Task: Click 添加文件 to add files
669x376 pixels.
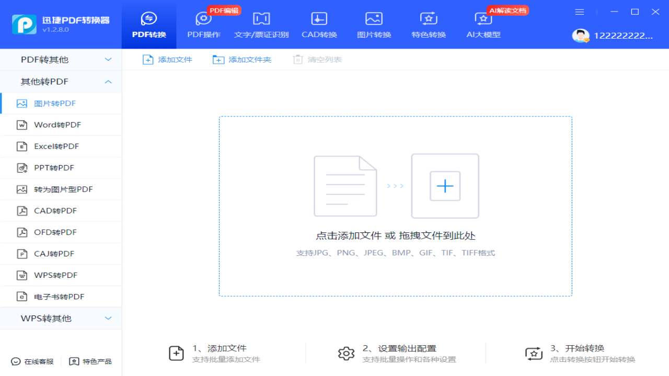Action: [x=167, y=60]
